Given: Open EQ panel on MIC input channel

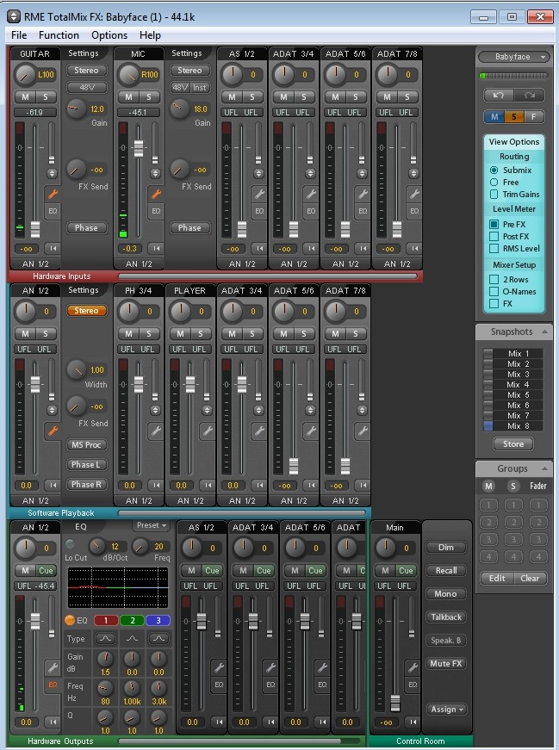Looking at the screenshot, I should [156, 211].
